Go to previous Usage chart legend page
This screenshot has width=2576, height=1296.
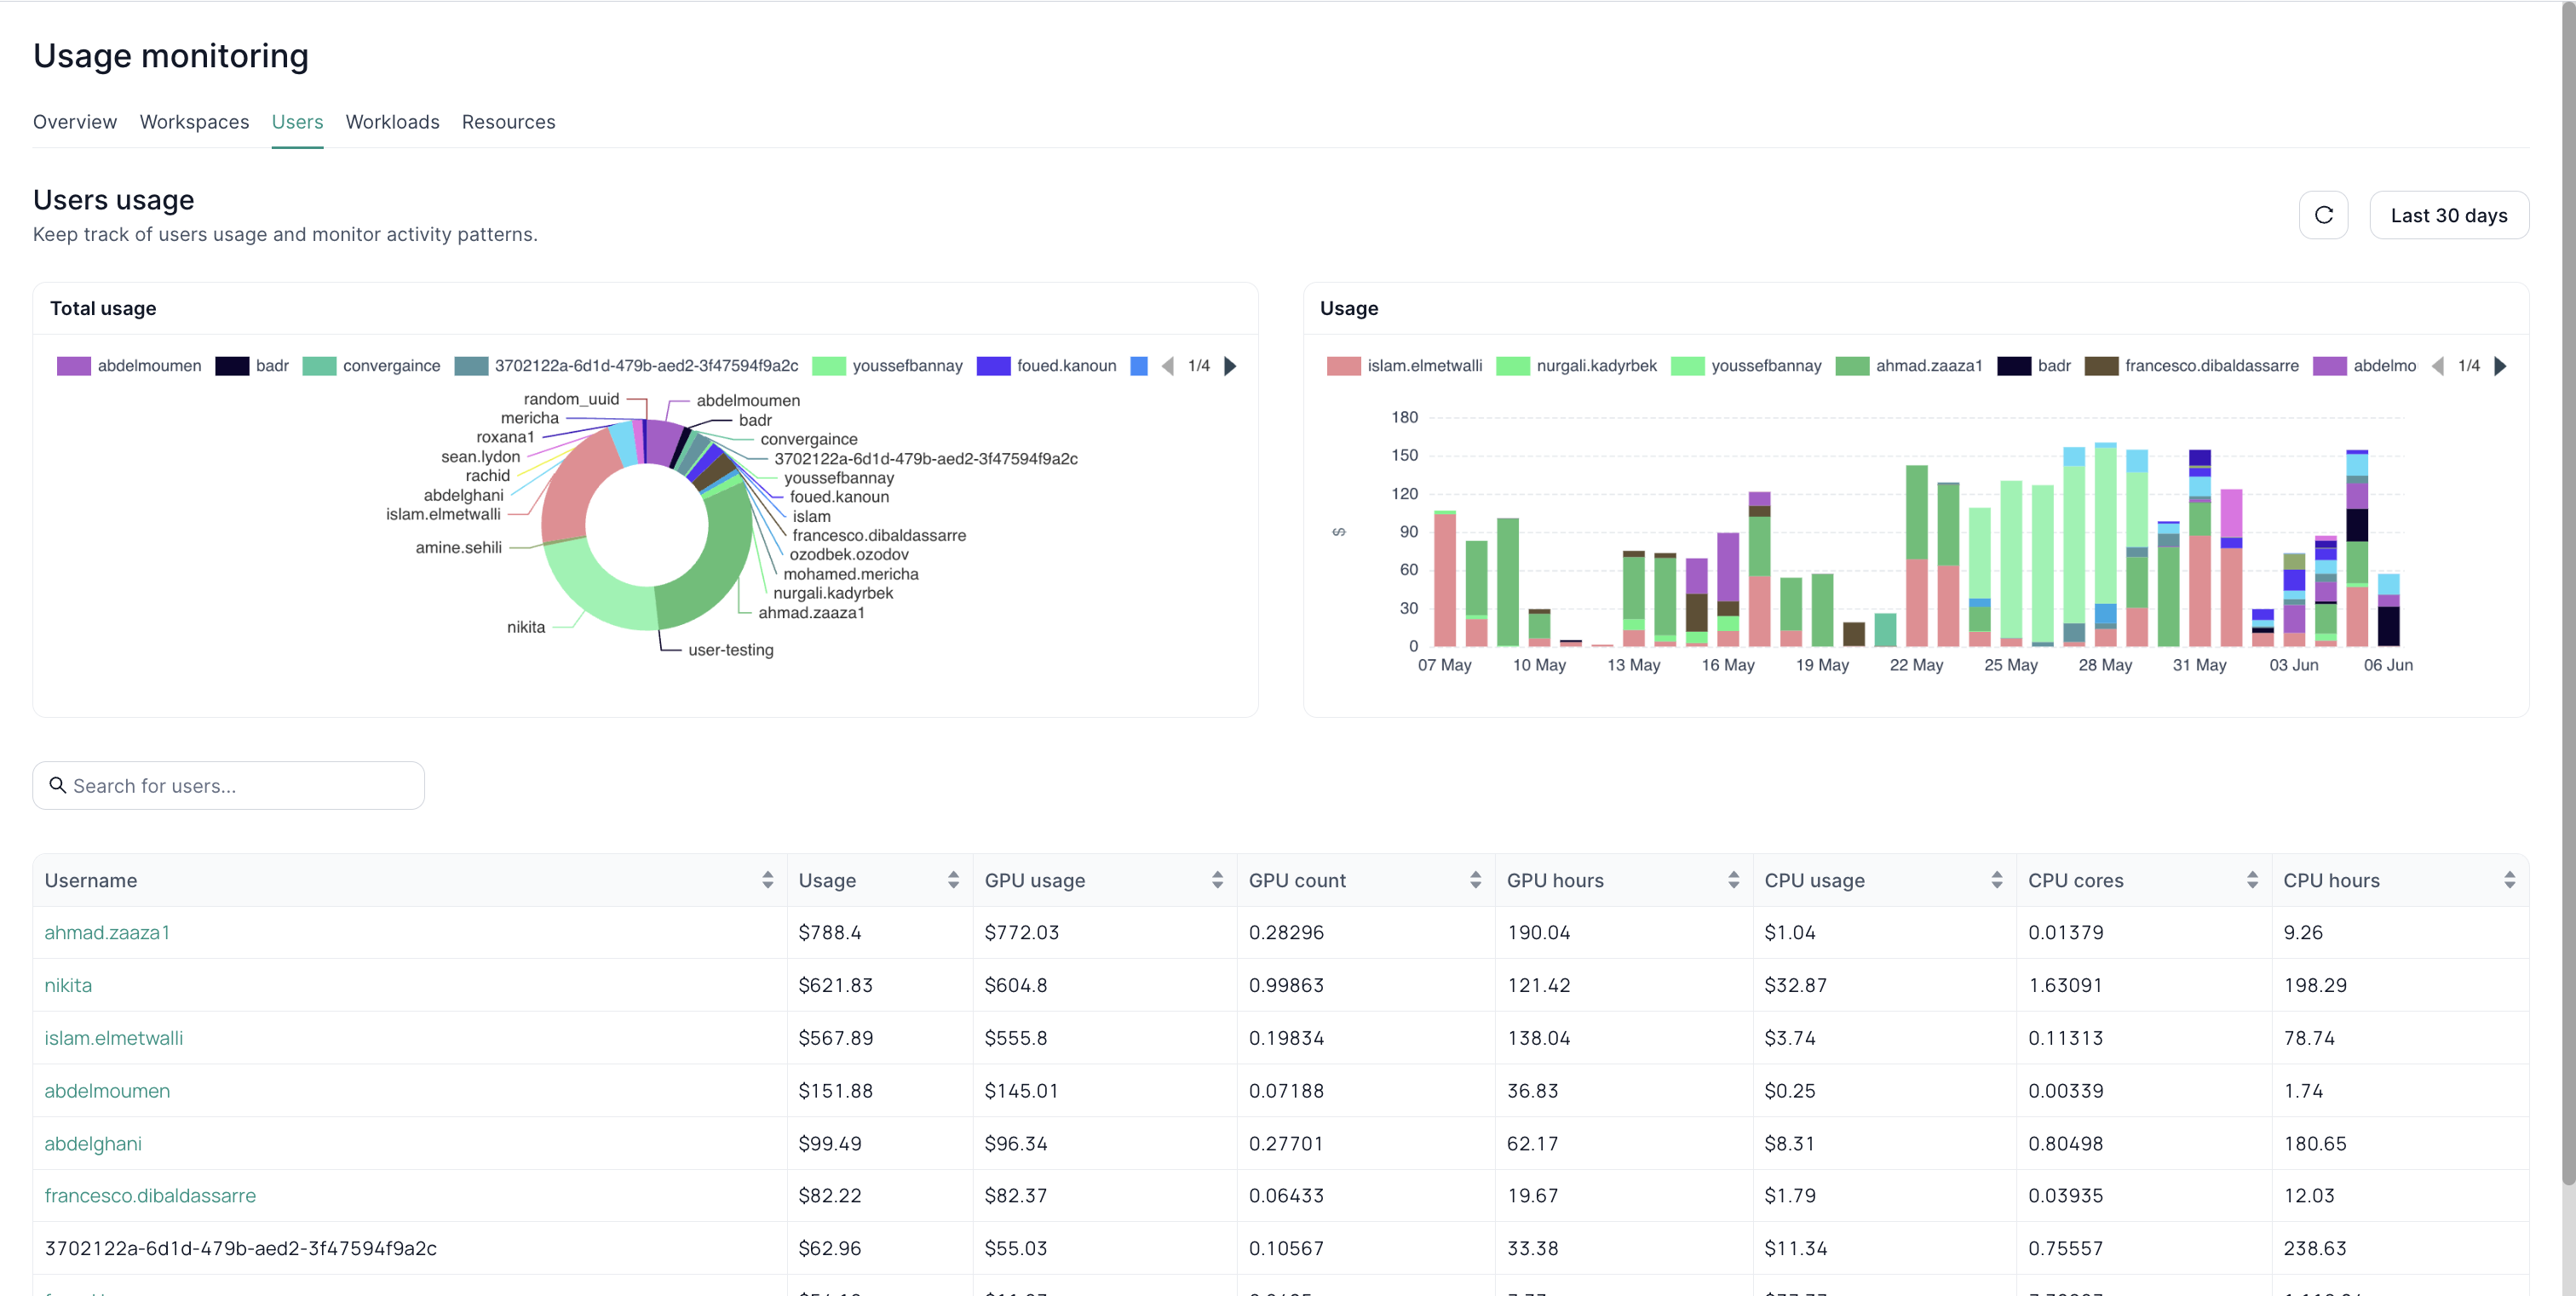click(x=2438, y=365)
